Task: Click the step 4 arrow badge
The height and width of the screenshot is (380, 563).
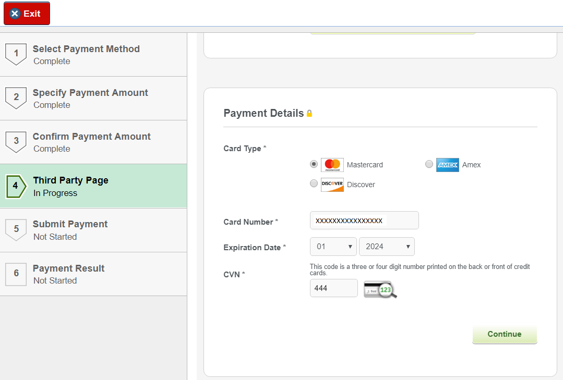Action: [16, 186]
